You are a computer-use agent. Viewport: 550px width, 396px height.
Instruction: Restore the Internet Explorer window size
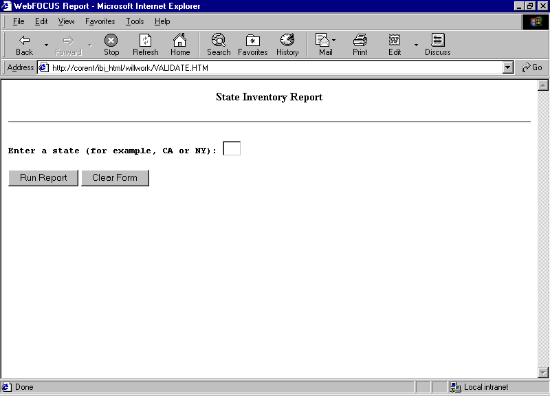[x=529, y=6]
